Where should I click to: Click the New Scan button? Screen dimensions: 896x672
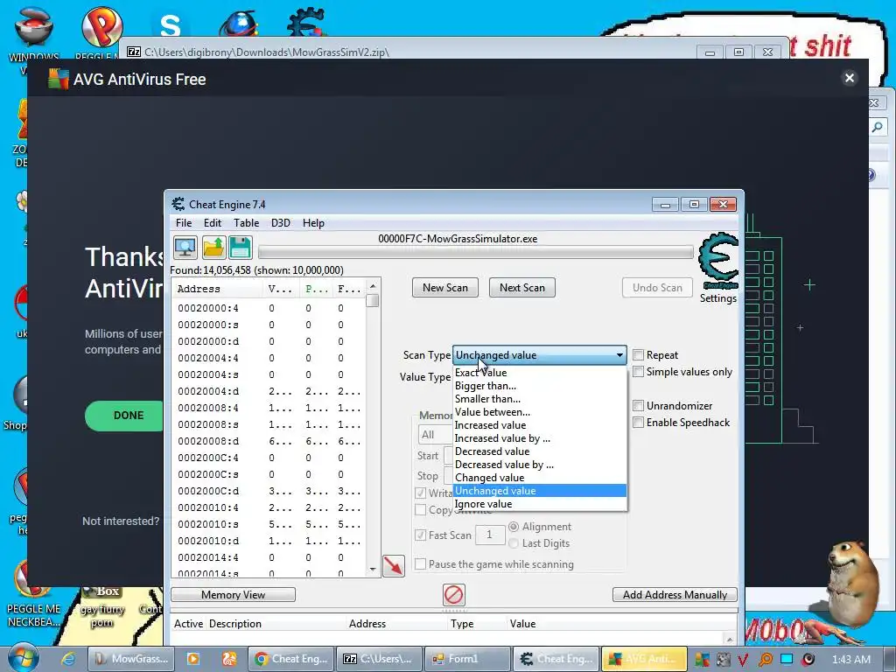tap(445, 287)
